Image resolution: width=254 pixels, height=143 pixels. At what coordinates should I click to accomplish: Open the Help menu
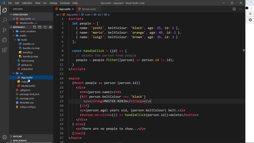(75, 3)
